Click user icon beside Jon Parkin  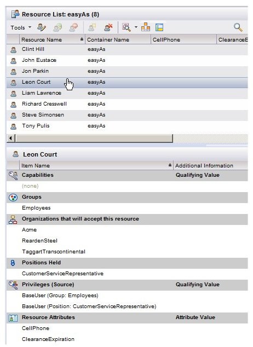pos(14,72)
